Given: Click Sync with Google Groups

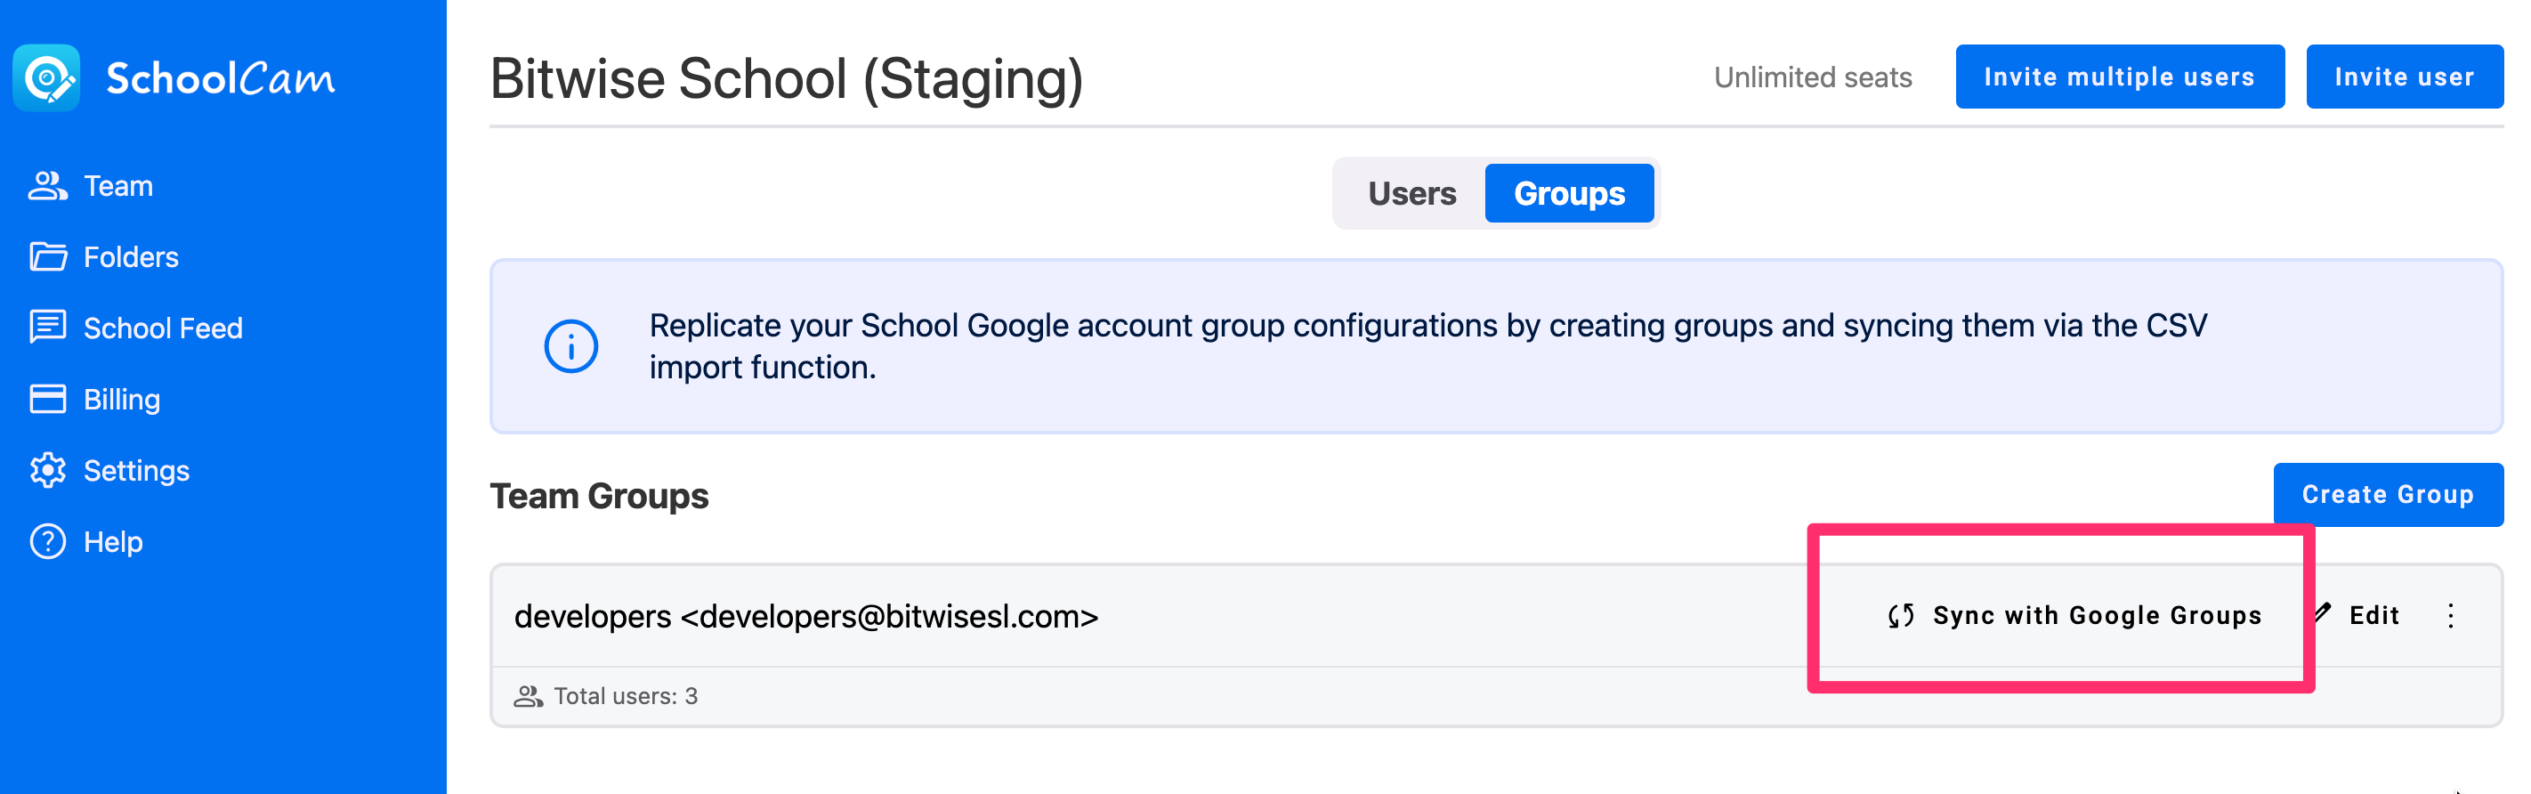Looking at the screenshot, I should pyautogui.click(x=2074, y=615).
